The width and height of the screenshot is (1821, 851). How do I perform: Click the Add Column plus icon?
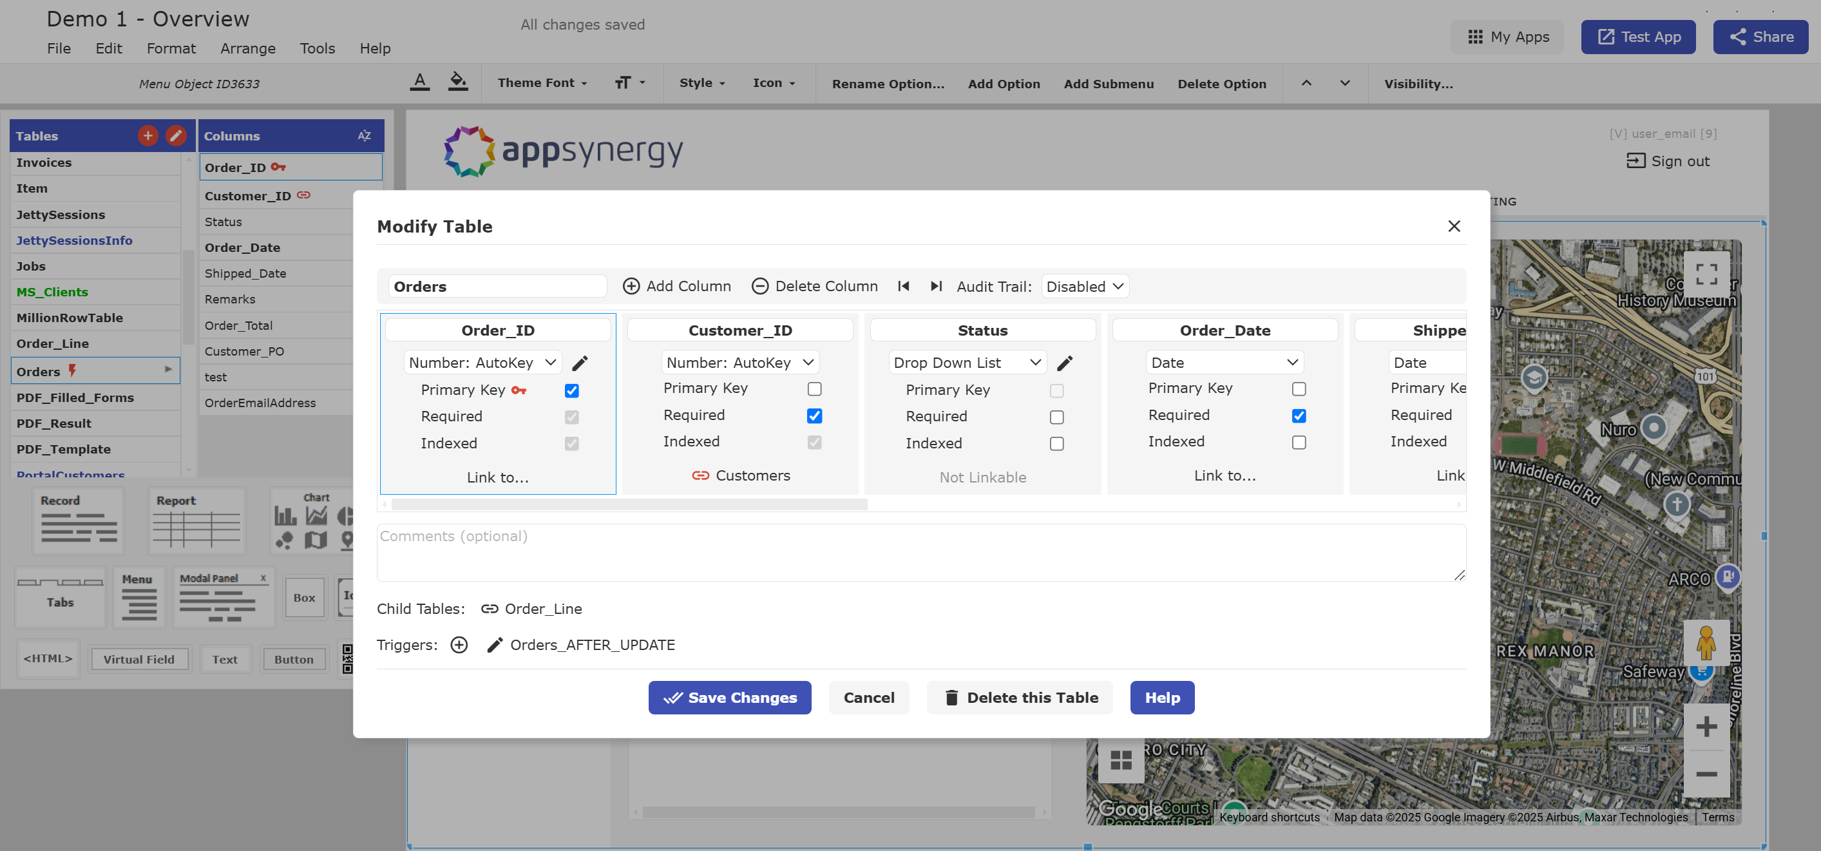coord(631,286)
